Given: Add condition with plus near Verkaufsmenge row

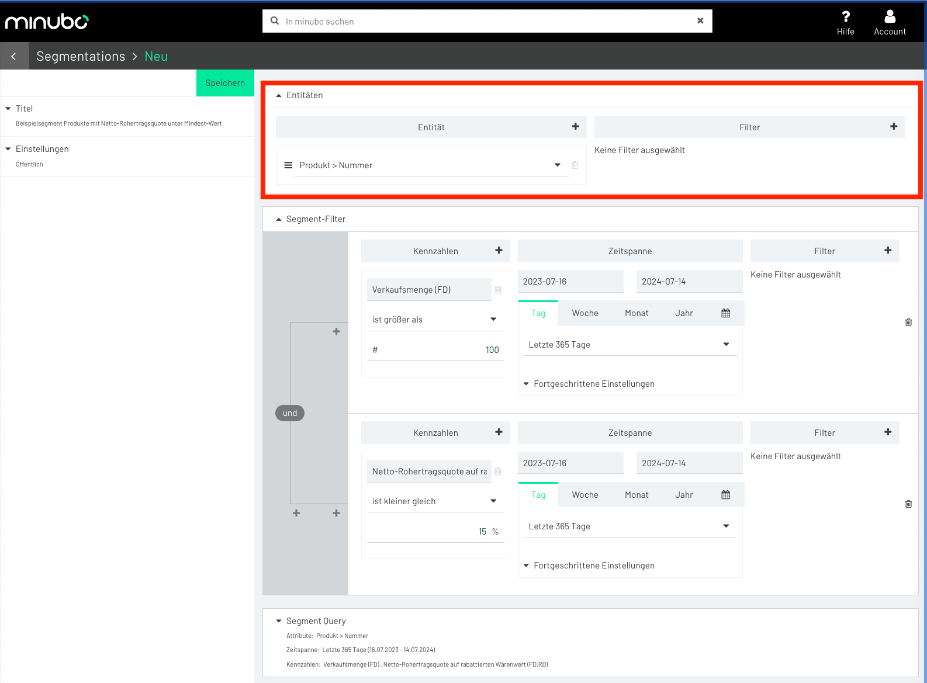Looking at the screenshot, I should click(x=336, y=331).
